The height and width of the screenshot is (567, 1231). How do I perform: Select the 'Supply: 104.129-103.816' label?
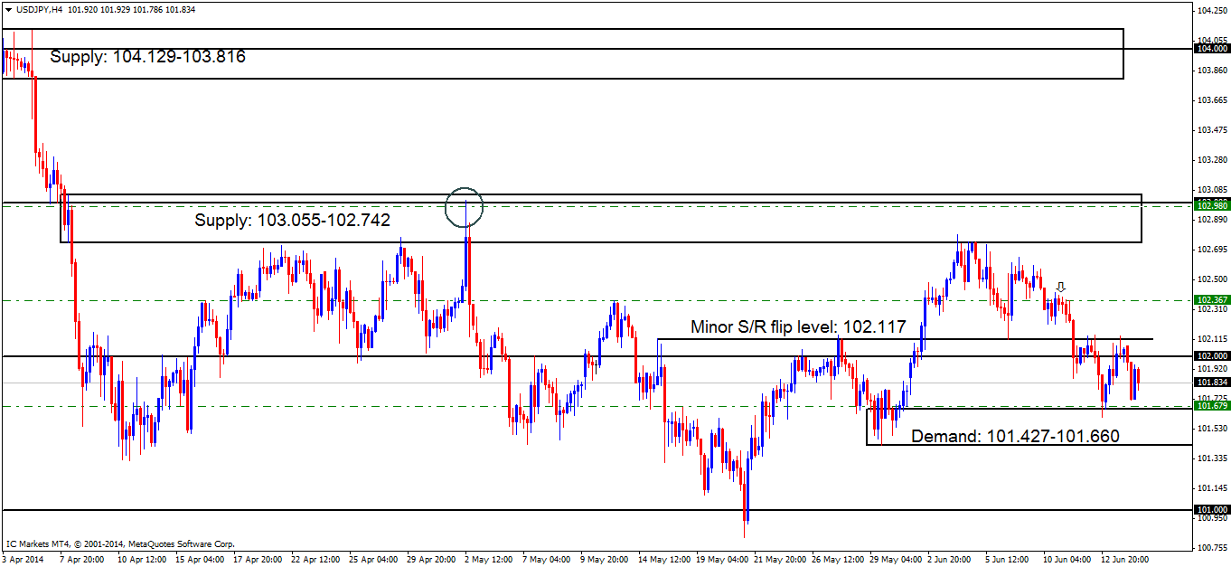(x=148, y=56)
